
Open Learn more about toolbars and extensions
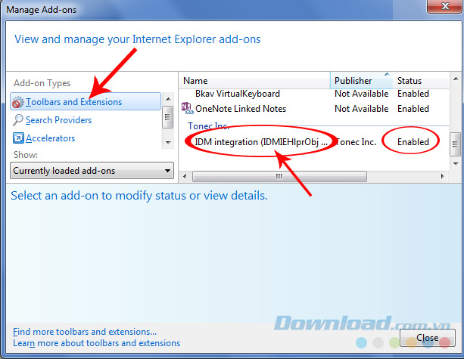click(x=96, y=343)
